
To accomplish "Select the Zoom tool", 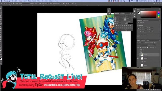I will coord(1,52).
